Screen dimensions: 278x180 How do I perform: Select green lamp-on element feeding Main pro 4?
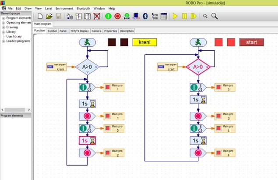click(198, 128)
